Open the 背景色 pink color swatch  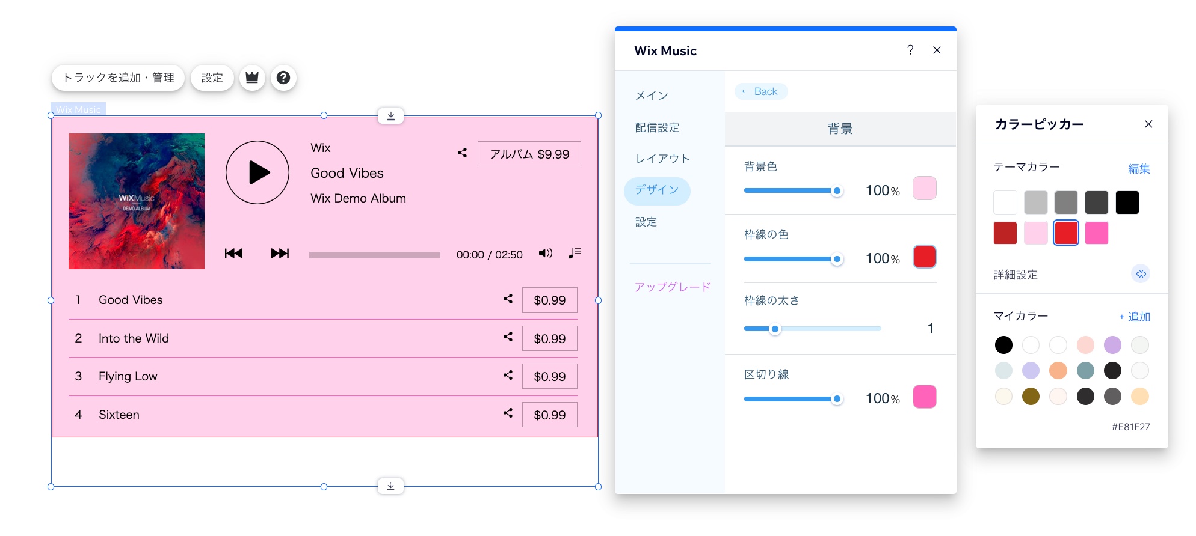(925, 188)
